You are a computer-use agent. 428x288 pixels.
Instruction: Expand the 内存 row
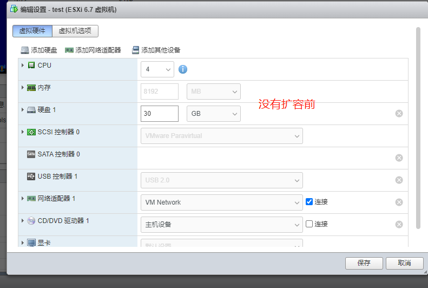23,88
